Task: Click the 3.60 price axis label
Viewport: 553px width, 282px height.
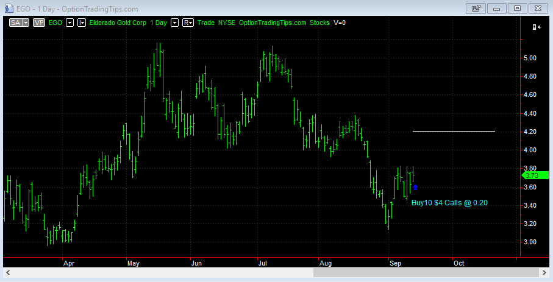Action: coord(530,187)
